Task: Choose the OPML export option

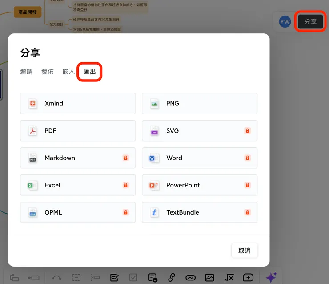Action: [x=78, y=212]
